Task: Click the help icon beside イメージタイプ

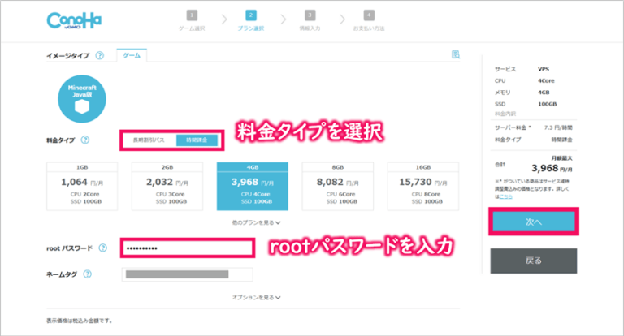Action: (99, 55)
